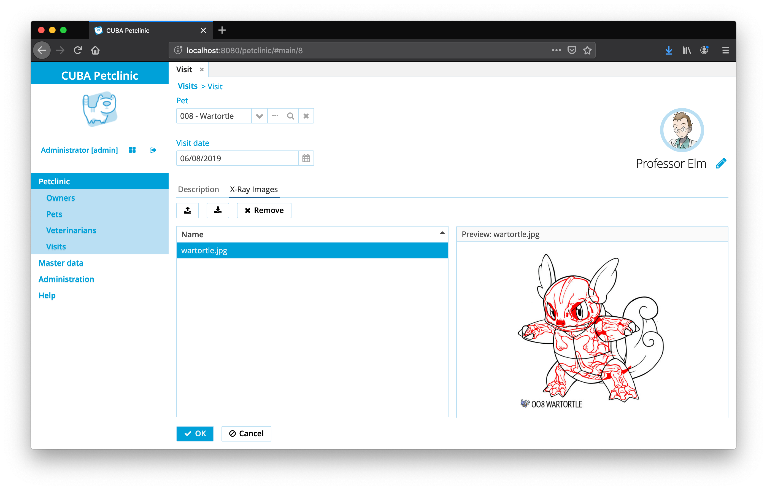Viewport: 767px width, 490px height.
Task: Click the Preview: wartortle.jpg caption
Action: pos(500,234)
